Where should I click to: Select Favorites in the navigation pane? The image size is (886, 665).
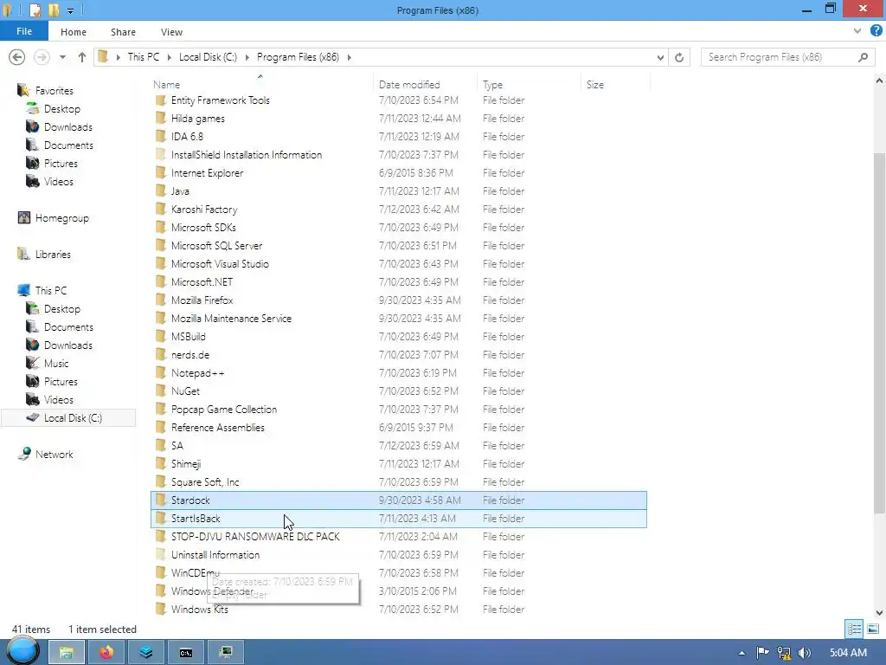[55, 90]
